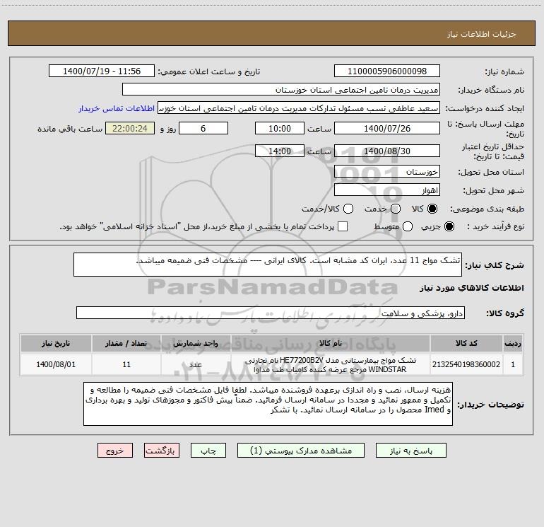This screenshot has height=527, width=544.
Task: Click the response deadline date 1400/07/26
Action: tap(387, 129)
